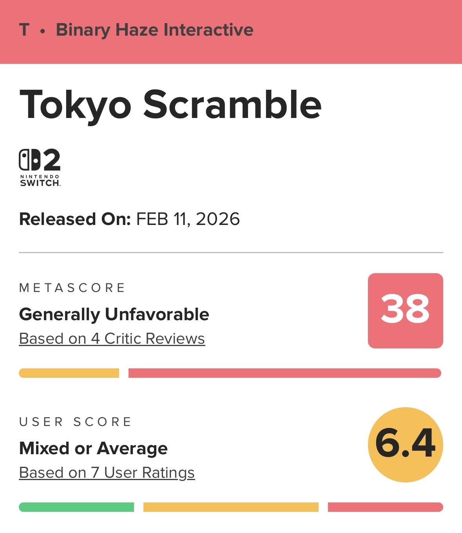This screenshot has width=462, height=533.
Task: Open the 'Based on 7 User Ratings' link
Action: pyautogui.click(x=107, y=473)
